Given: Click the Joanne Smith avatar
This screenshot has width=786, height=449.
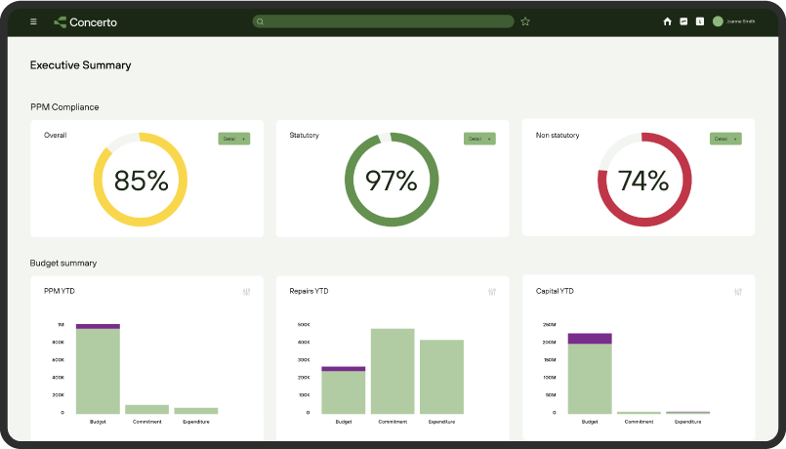Looking at the screenshot, I should 718,21.
